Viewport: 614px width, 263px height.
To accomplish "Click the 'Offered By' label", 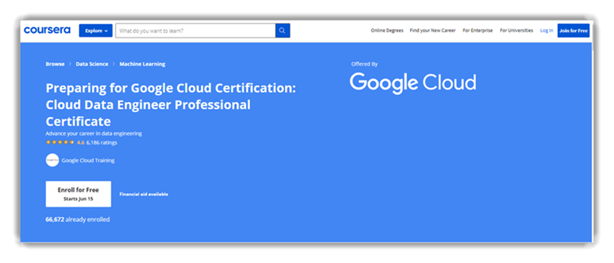I will [x=365, y=64].
